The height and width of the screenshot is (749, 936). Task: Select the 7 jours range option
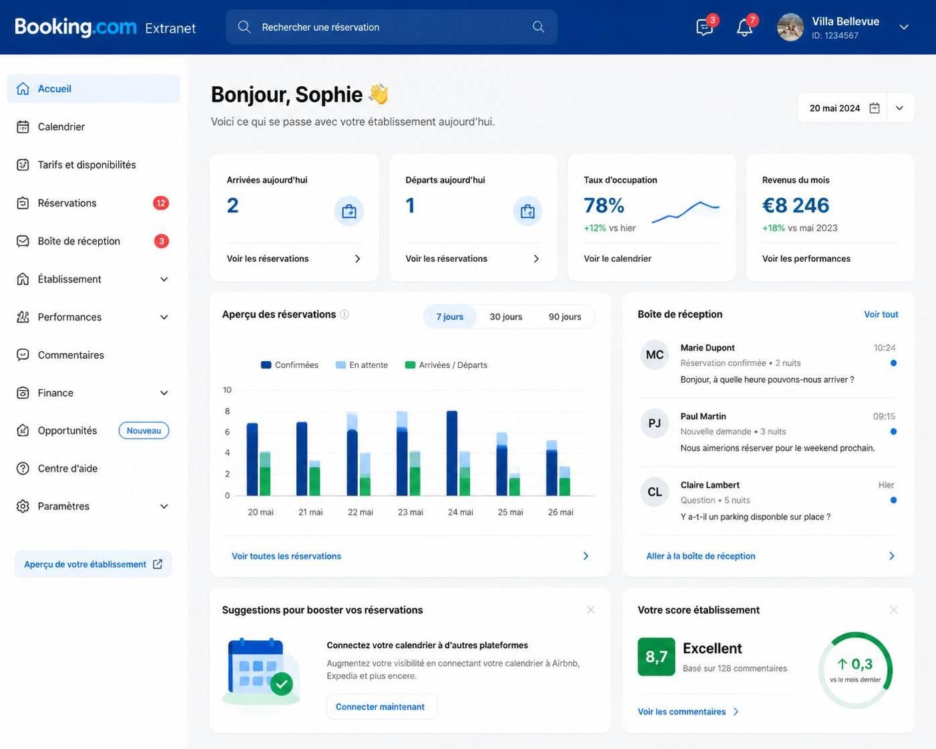[450, 316]
